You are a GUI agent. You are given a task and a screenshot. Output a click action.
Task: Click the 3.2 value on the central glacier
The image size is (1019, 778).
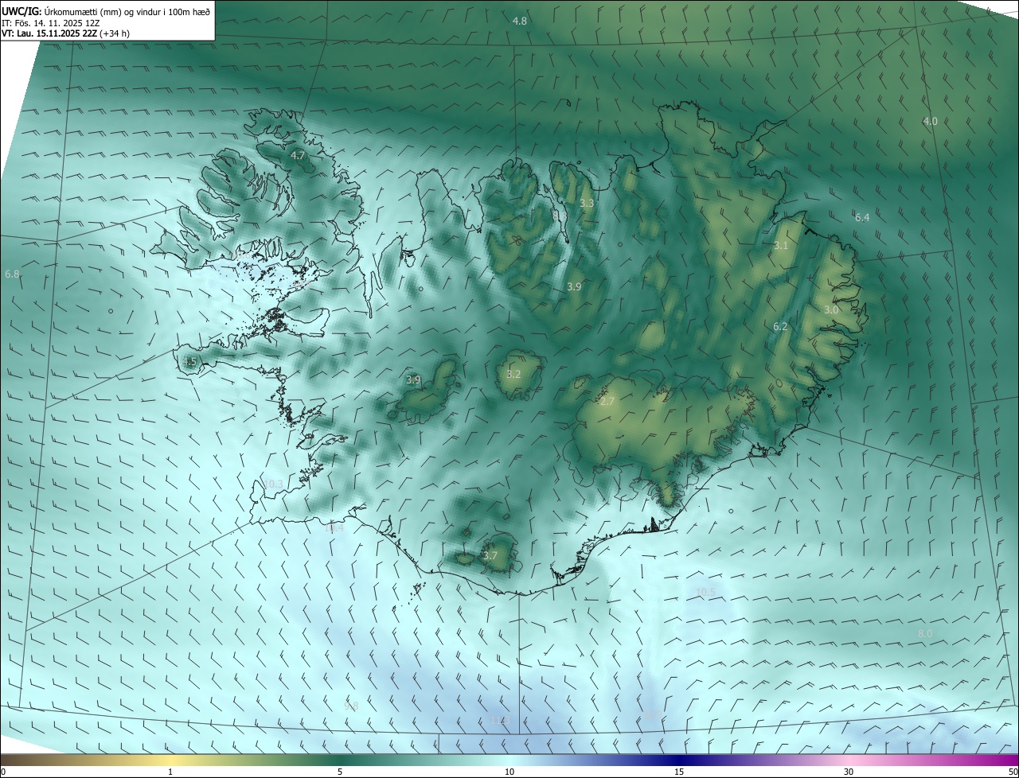click(513, 374)
